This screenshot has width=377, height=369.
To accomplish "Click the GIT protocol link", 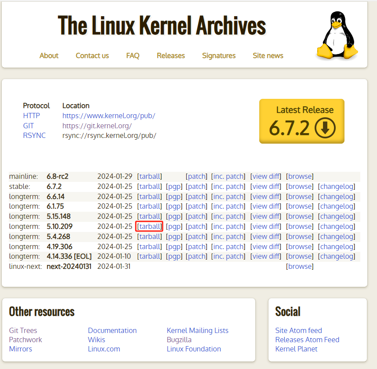I will coord(29,126).
